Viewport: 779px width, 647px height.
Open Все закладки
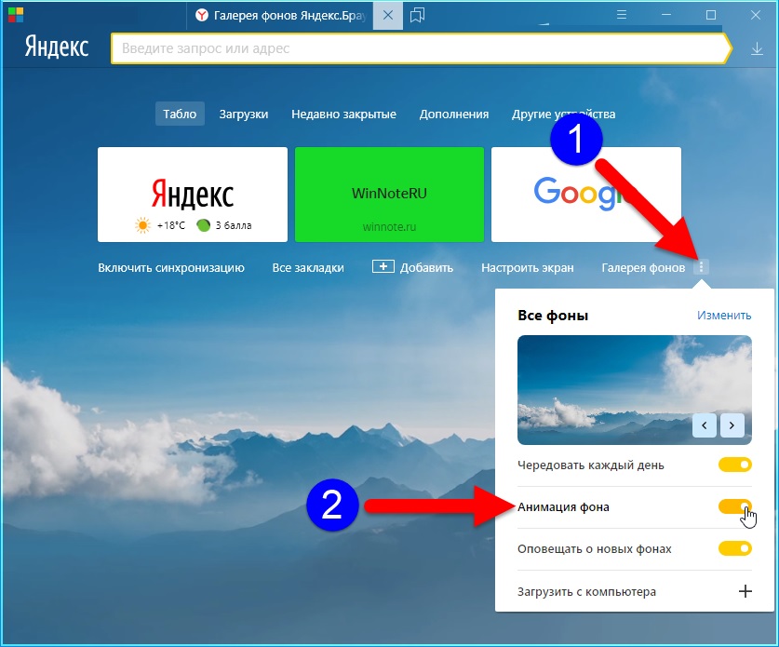click(308, 268)
